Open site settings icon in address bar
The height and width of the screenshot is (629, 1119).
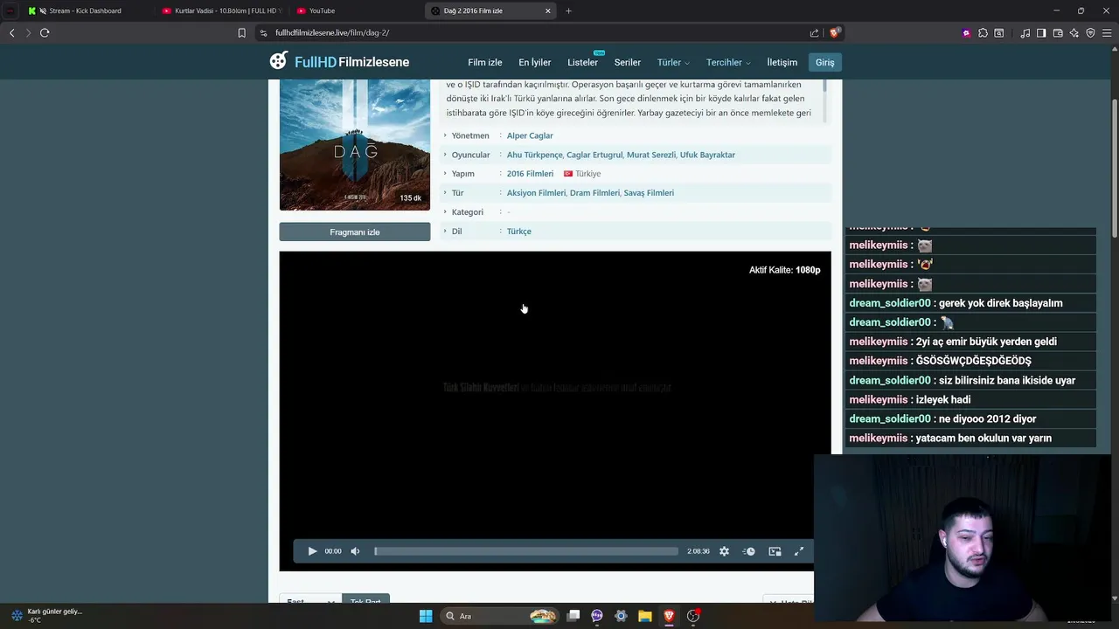[x=263, y=33]
